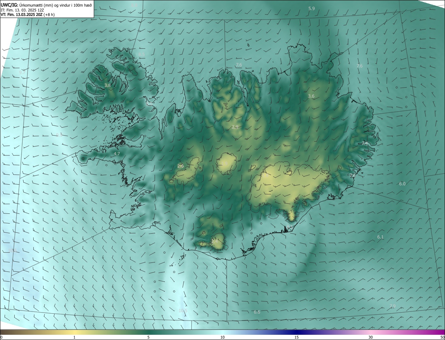This screenshot has width=445, height=340.
Task: Click the 6.1 value label over the sea
Action: pyautogui.click(x=380, y=237)
